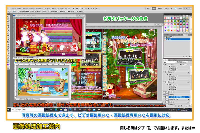Create new fill or adjustment layer
This screenshot has height=133, width=200.
coord(181,106)
